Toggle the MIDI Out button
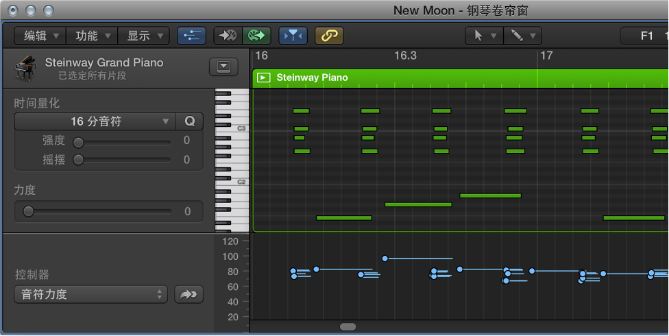 tap(257, 36)
